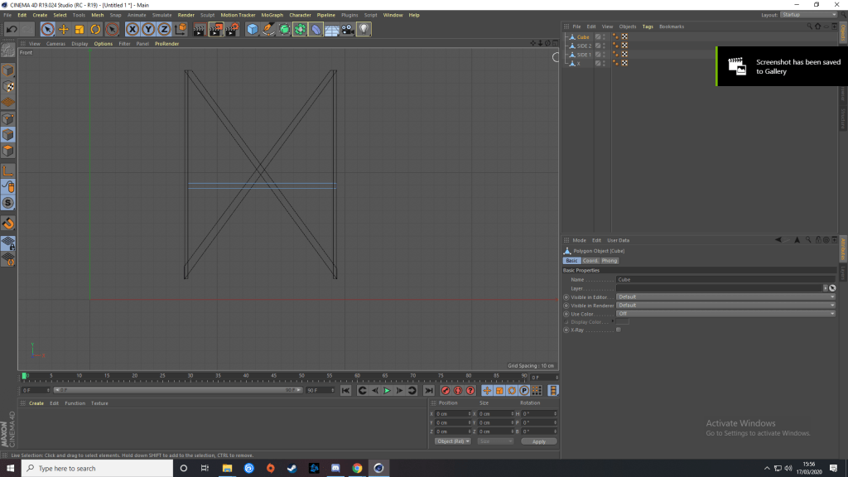This screenshot has height=477, width=848.
Task: Open the Use Color dropdown
Action: pos(725,313)
